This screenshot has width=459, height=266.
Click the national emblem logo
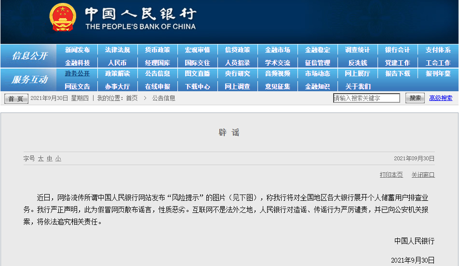click(62, 17)
